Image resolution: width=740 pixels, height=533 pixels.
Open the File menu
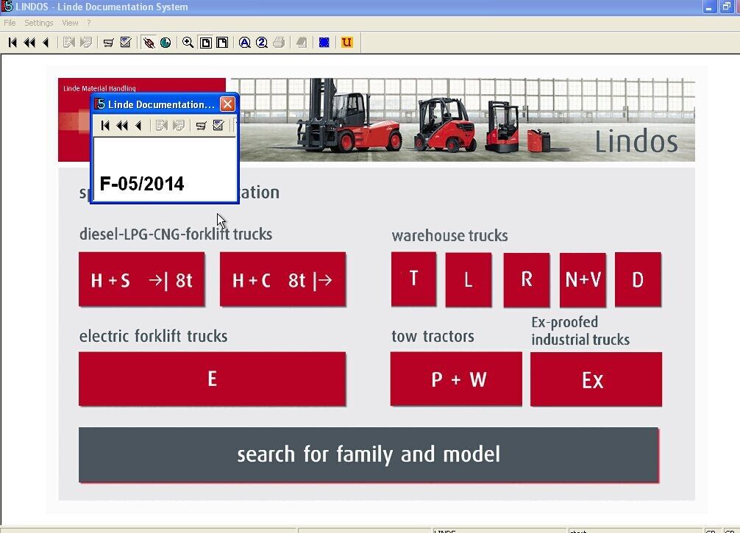tap(10, 23)
